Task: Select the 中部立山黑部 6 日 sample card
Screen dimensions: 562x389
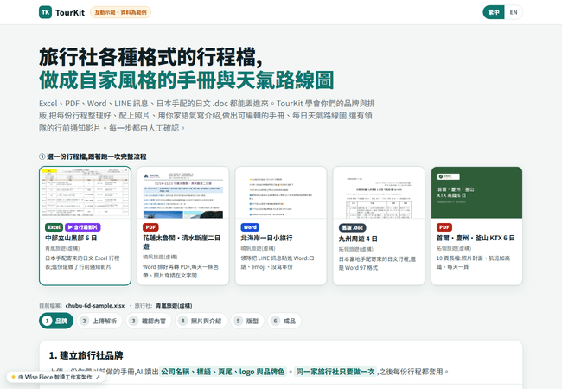Action: click(85, 226)
